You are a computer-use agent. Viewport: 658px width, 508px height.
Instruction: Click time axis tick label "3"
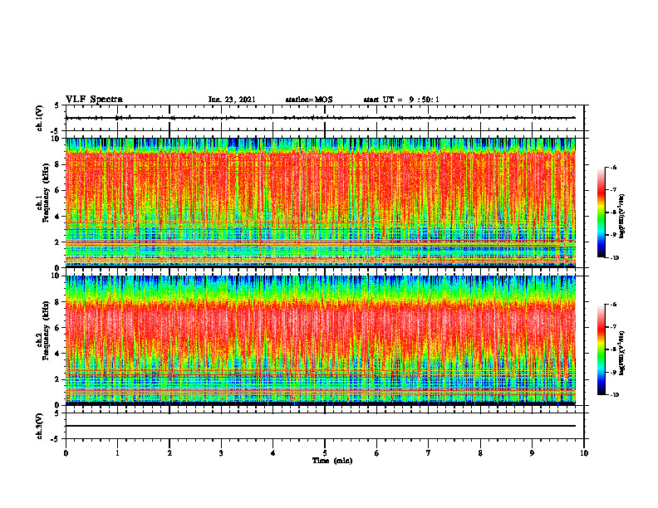point(221,453)
